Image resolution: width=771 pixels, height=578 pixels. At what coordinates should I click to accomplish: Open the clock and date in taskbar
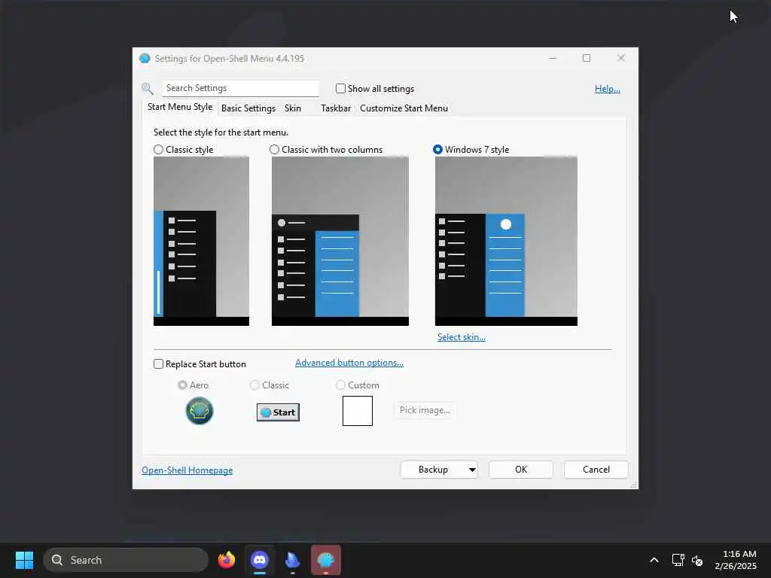[x=736, y=560]
